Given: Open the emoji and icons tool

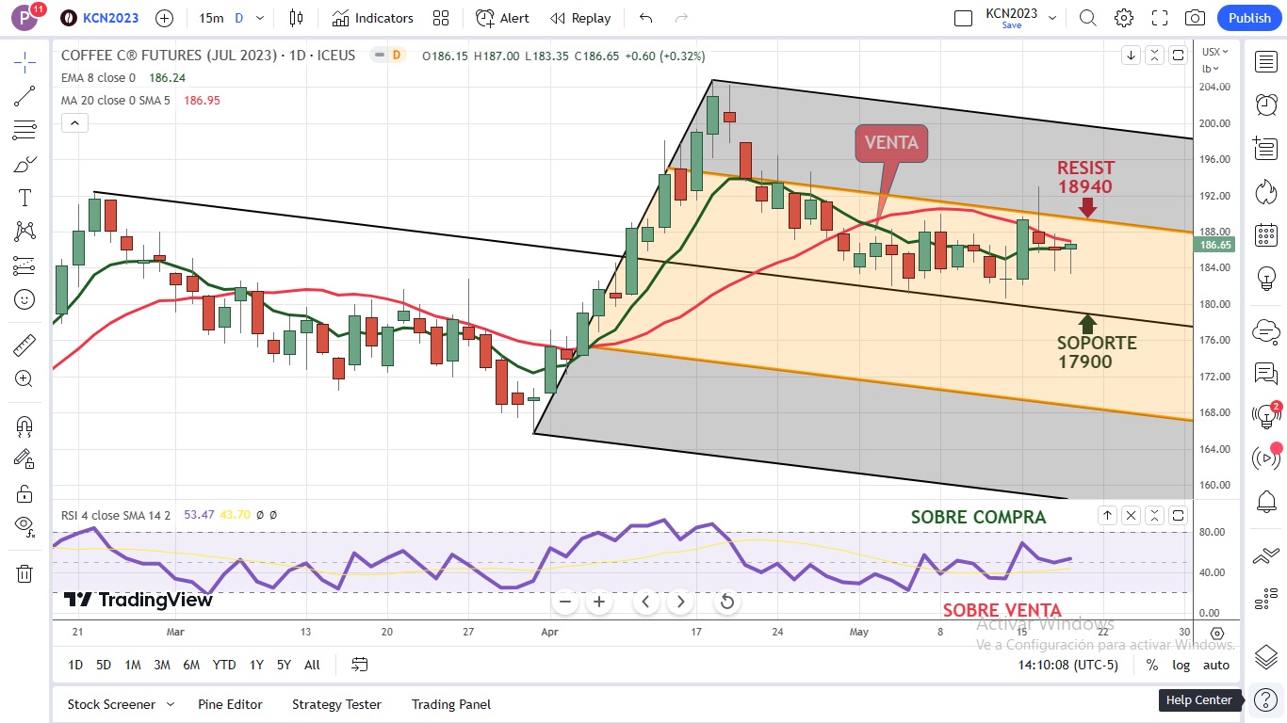Looking at the screenshot, I should [24, 299].
